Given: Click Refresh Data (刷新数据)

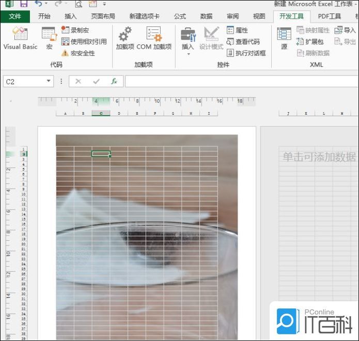Looking at the screenshot, I should click(313, 53).
